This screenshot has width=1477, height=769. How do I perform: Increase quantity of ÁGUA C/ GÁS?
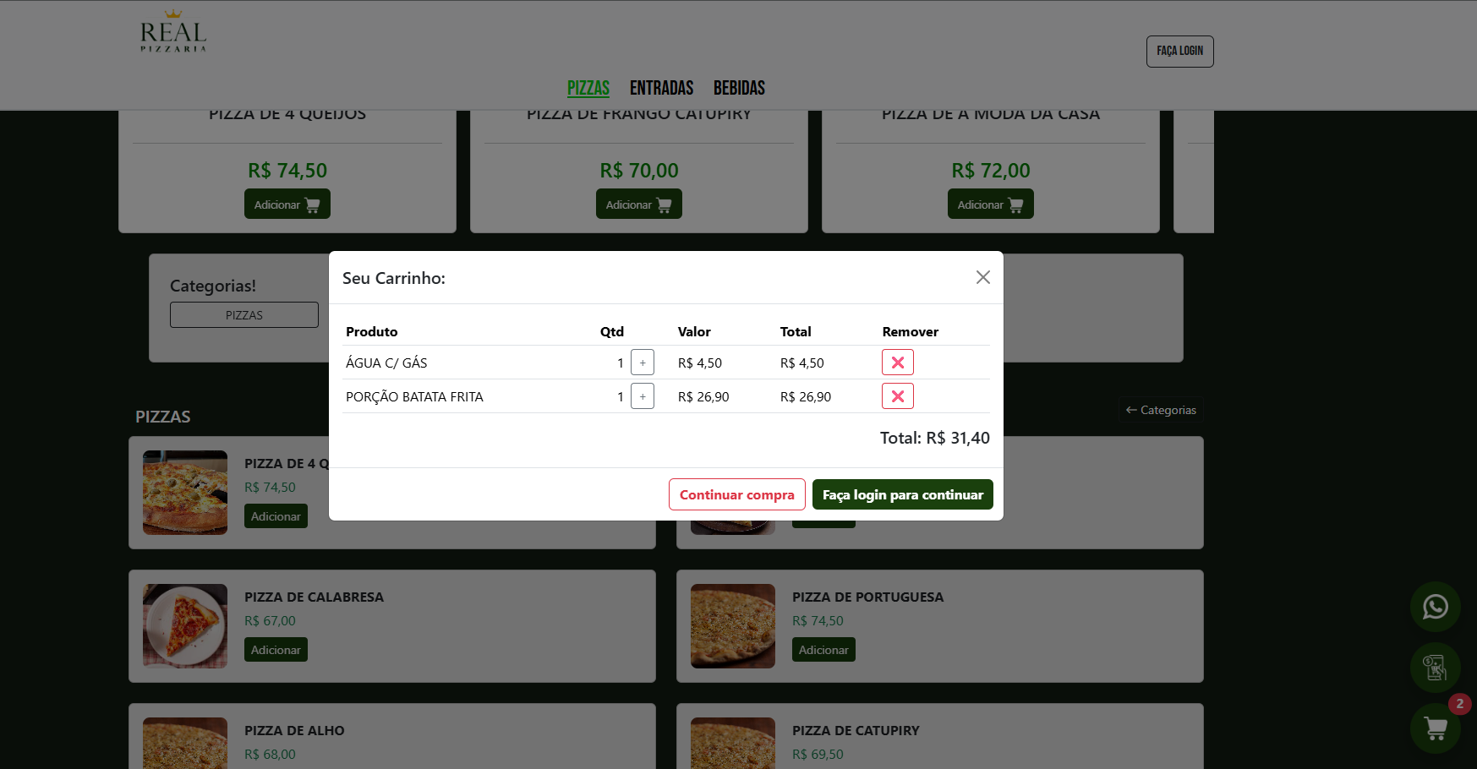642,362
